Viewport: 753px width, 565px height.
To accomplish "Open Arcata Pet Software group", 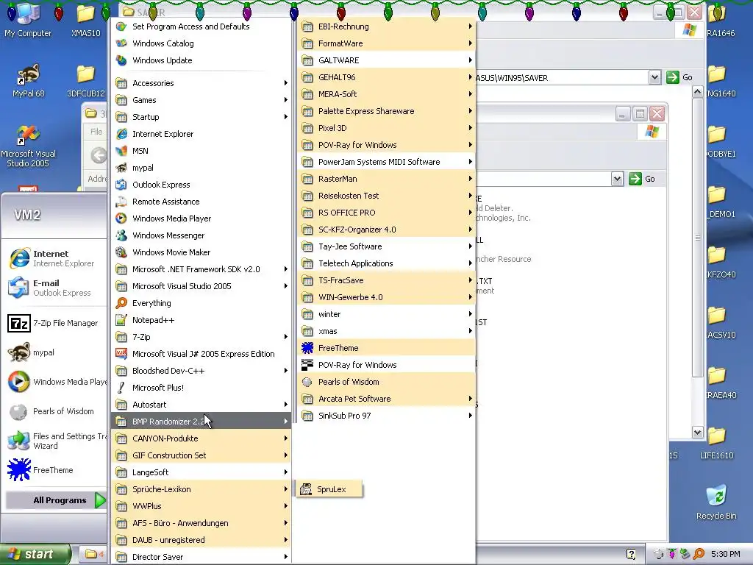I will tap(387, 399).
